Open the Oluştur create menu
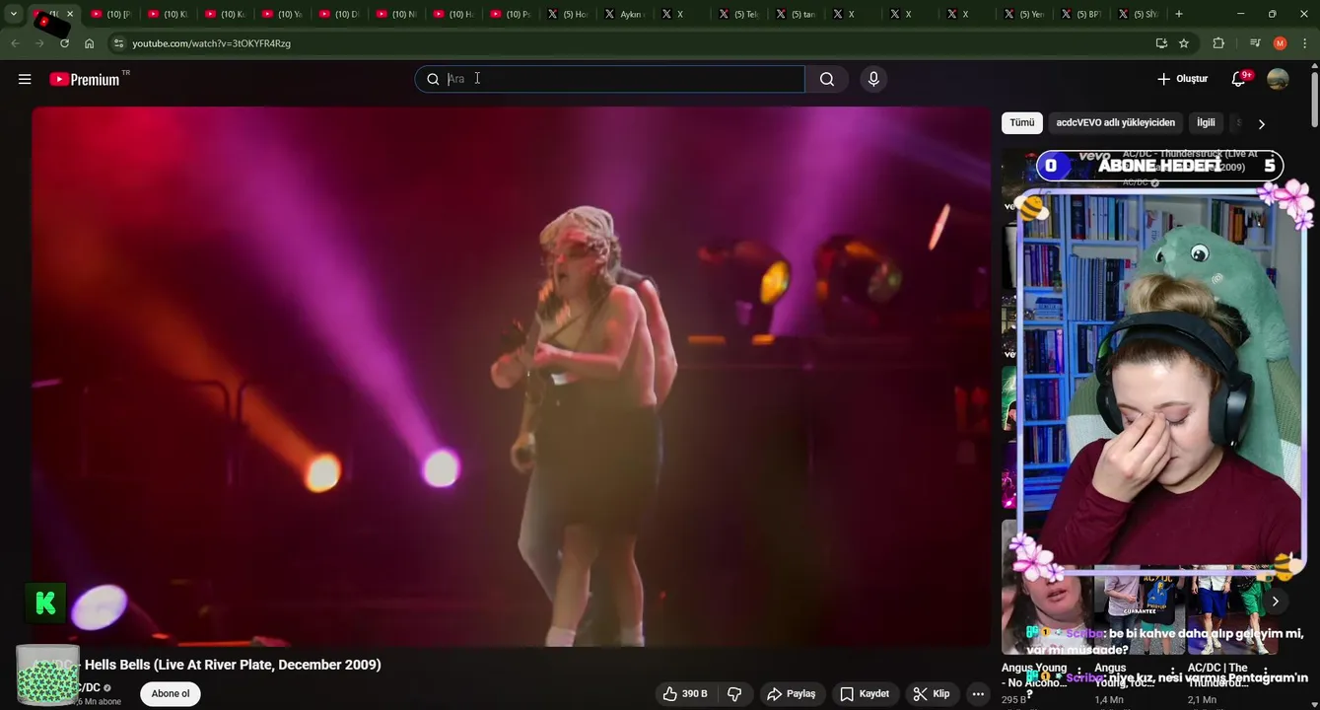This screenshot has width=1320, height=710. pos(1182,79)
